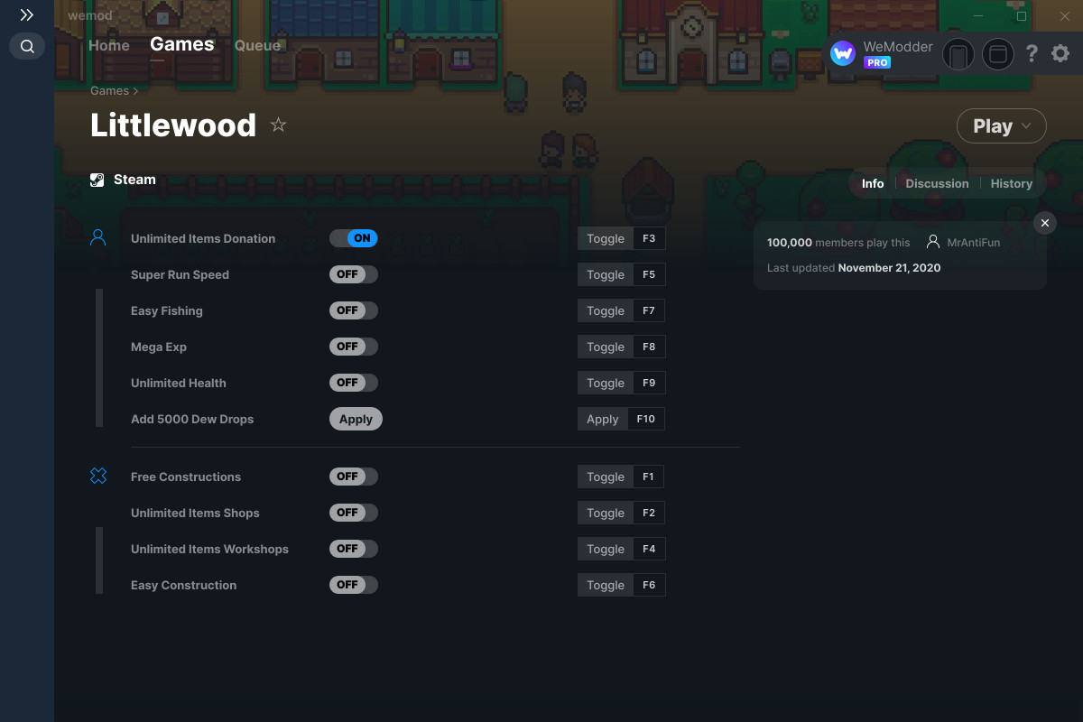1083x722 pixels.
Task: Click the Mega Exp label
Action: coord(159,347)
